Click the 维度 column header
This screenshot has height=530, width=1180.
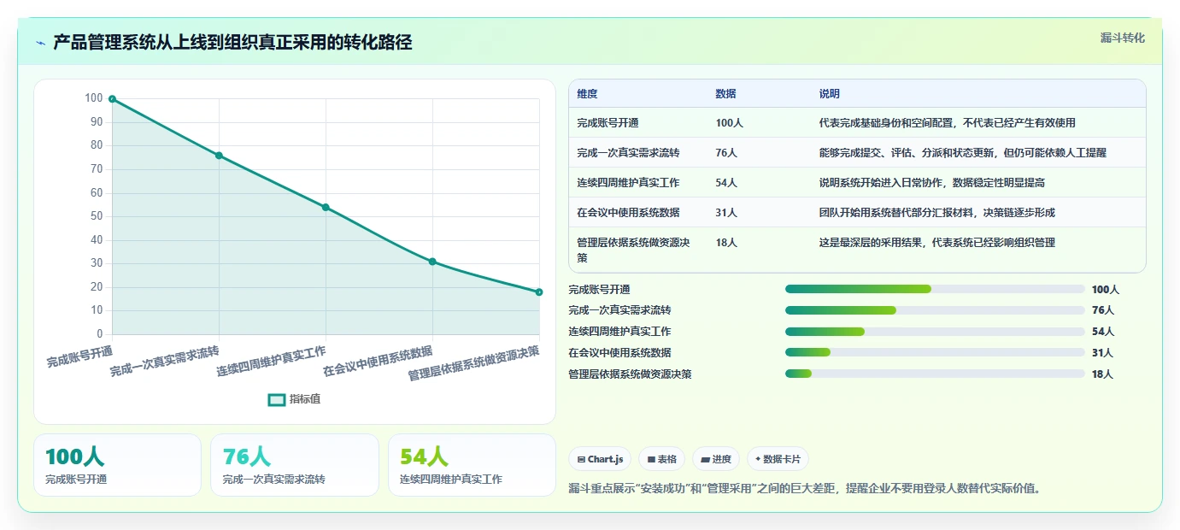587,94
